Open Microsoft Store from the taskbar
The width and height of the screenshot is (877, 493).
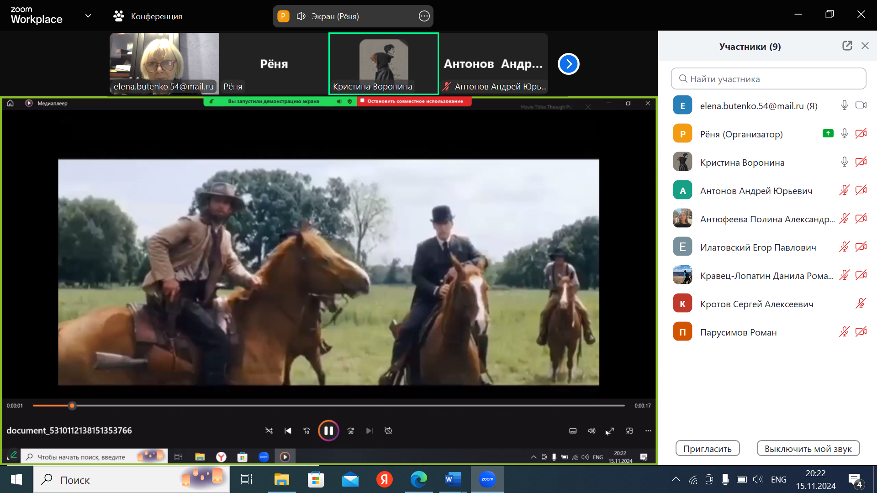tap(316, 479)
